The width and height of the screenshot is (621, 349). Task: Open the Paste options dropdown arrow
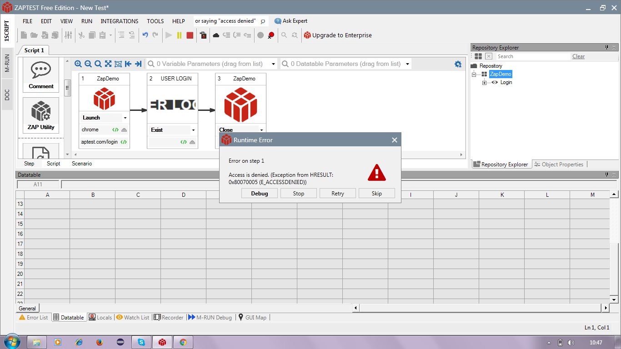point(110,35)
